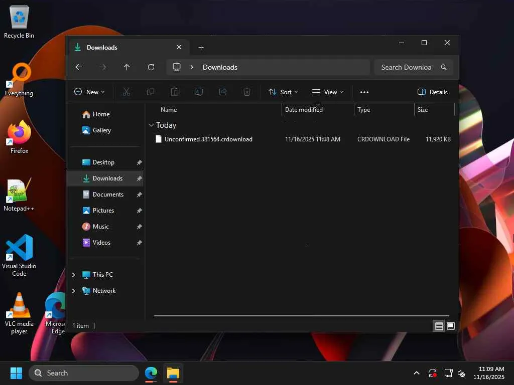Click the Paste clipboard icon
Viewport: 514px width, 385px height.
pyautogui.click(x=175, y=92)
